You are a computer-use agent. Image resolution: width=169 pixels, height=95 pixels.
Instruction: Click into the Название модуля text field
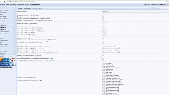coord(135,12)
